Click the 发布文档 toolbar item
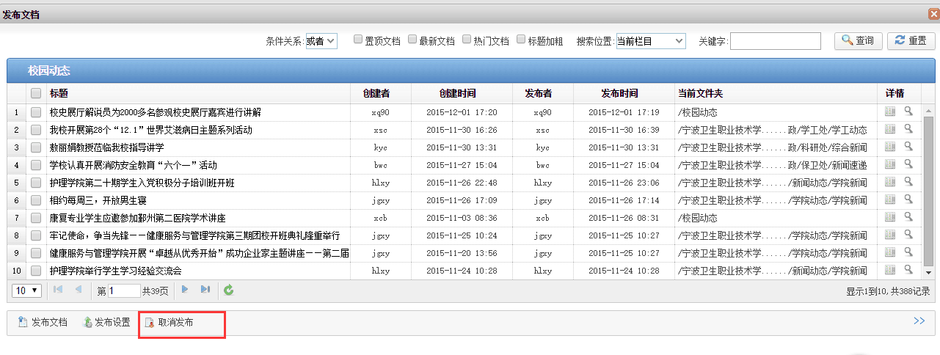The image size is (940, 355). pyautogui.click(x=43, y=323)
